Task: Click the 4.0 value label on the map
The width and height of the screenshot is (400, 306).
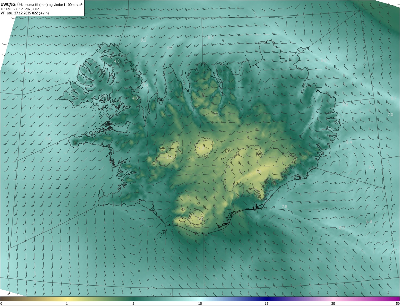Action: [x=135, y=98]
